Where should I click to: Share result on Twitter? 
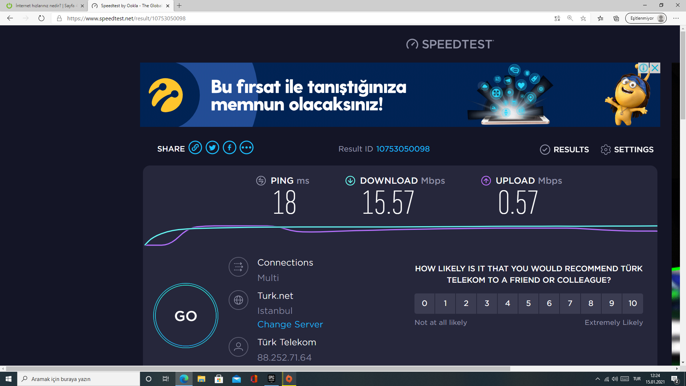click(212, 148)
